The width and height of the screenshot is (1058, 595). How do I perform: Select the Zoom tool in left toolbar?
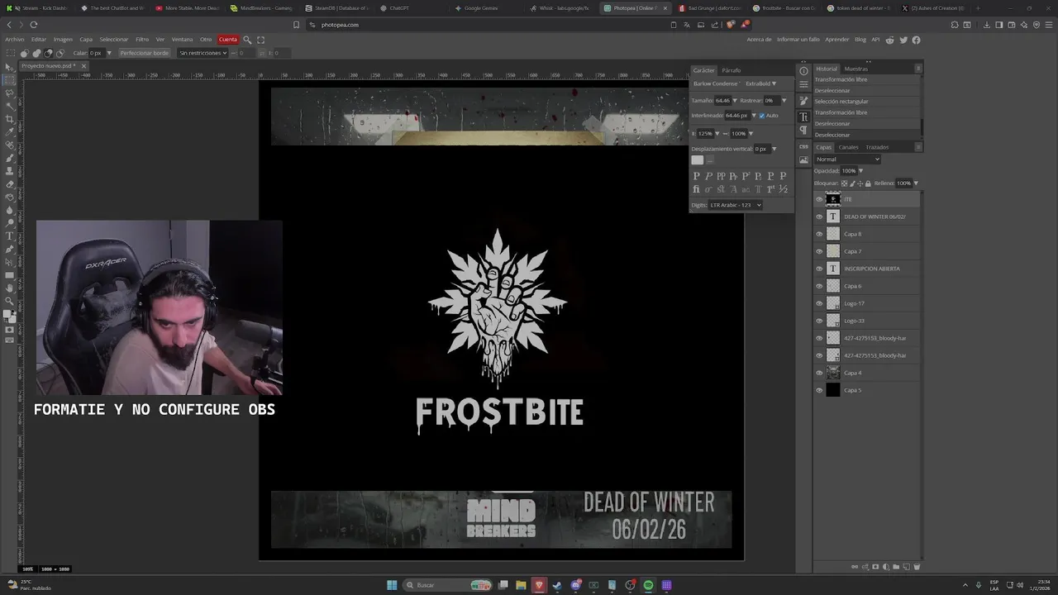(x=10, y=301)
